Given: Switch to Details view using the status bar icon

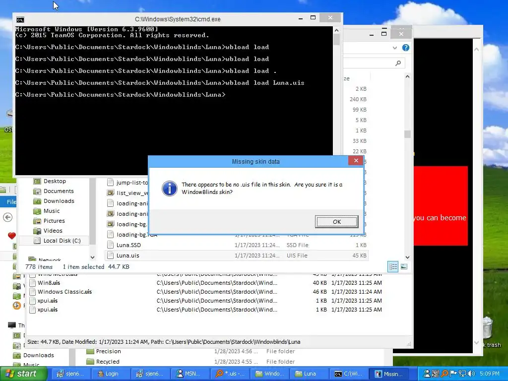Looking at the screenshot, I should 393,266.
